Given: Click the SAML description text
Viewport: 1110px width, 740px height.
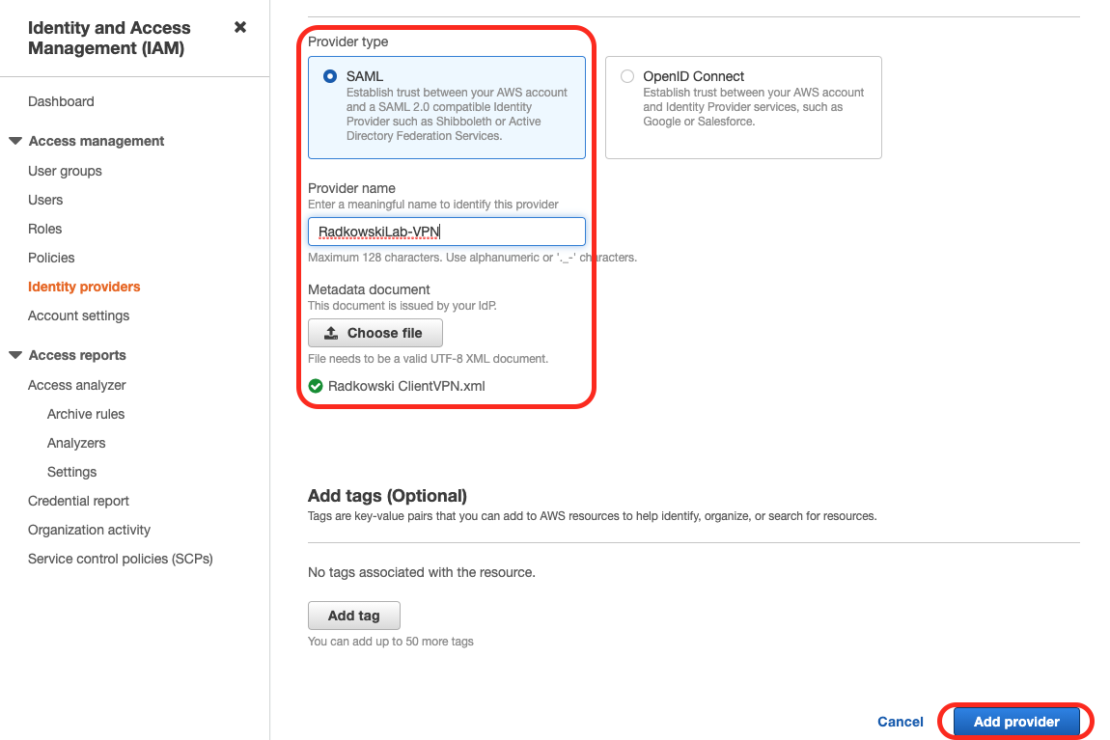Looking at the screenshot, I should pos(457,114).
